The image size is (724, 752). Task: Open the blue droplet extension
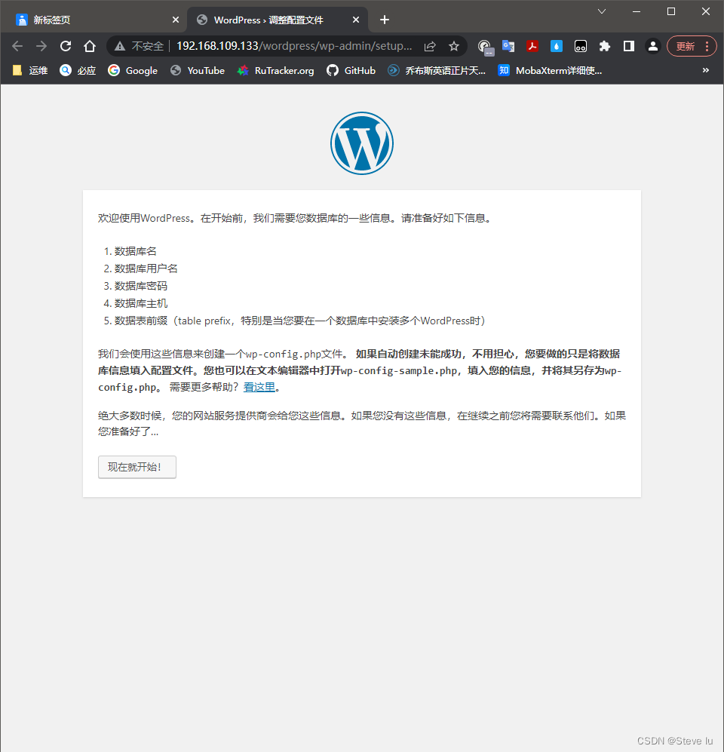(557, 46)
